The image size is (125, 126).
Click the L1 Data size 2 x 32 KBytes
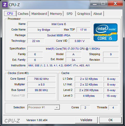pos(89,79)
